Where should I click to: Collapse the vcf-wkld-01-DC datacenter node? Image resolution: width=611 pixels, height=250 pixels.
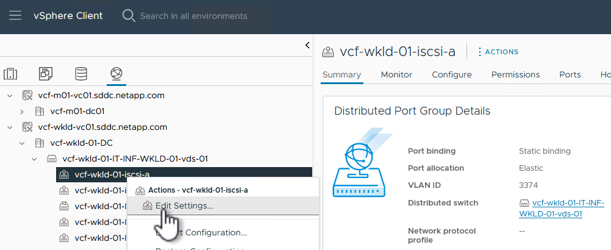[x=22, y=143]
